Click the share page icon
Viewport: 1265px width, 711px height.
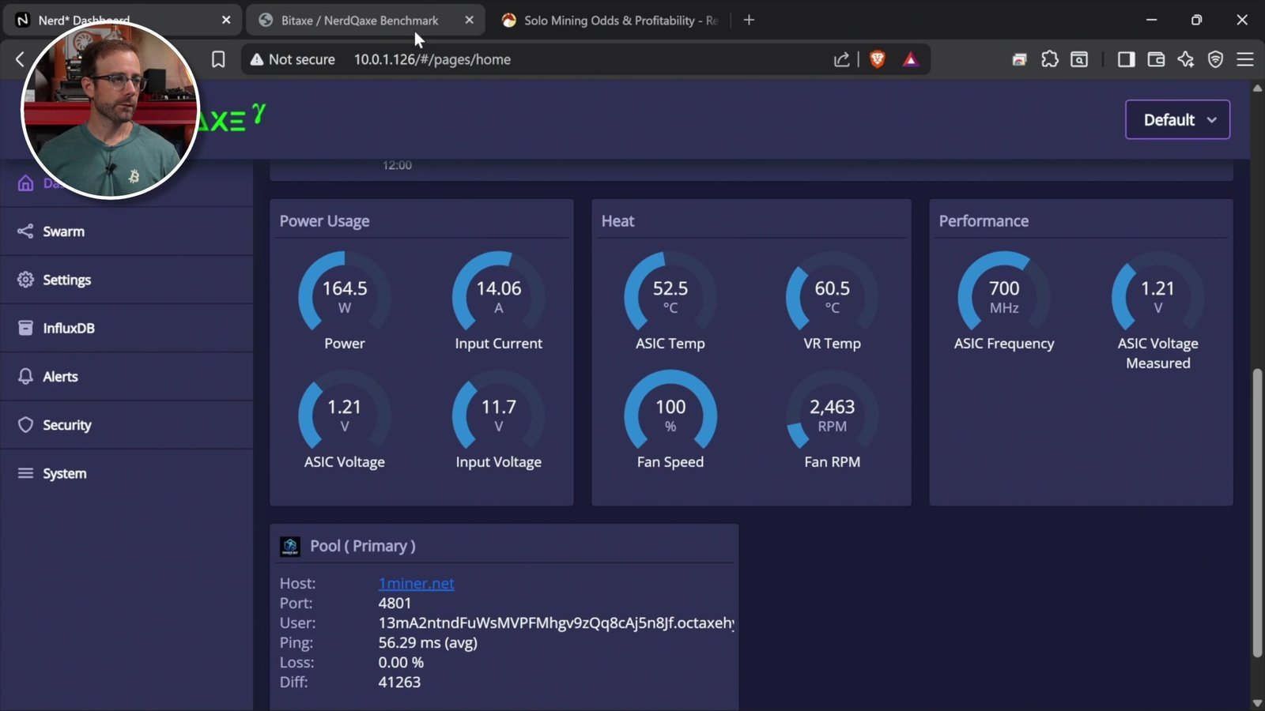[841, 59]
